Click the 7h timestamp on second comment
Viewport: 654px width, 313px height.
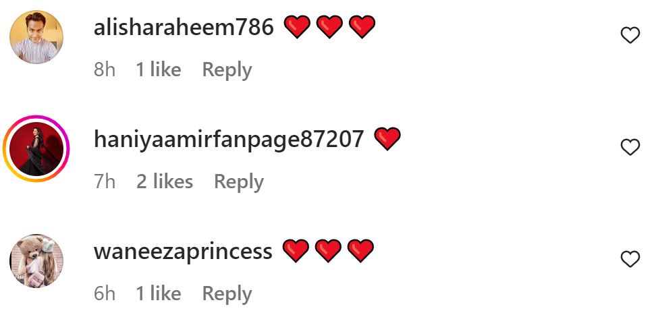pos(104,181)
